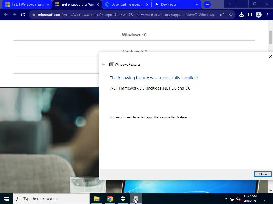Bookmark this page with the star icon
The image size is (273, 204).
click(231, 15)
